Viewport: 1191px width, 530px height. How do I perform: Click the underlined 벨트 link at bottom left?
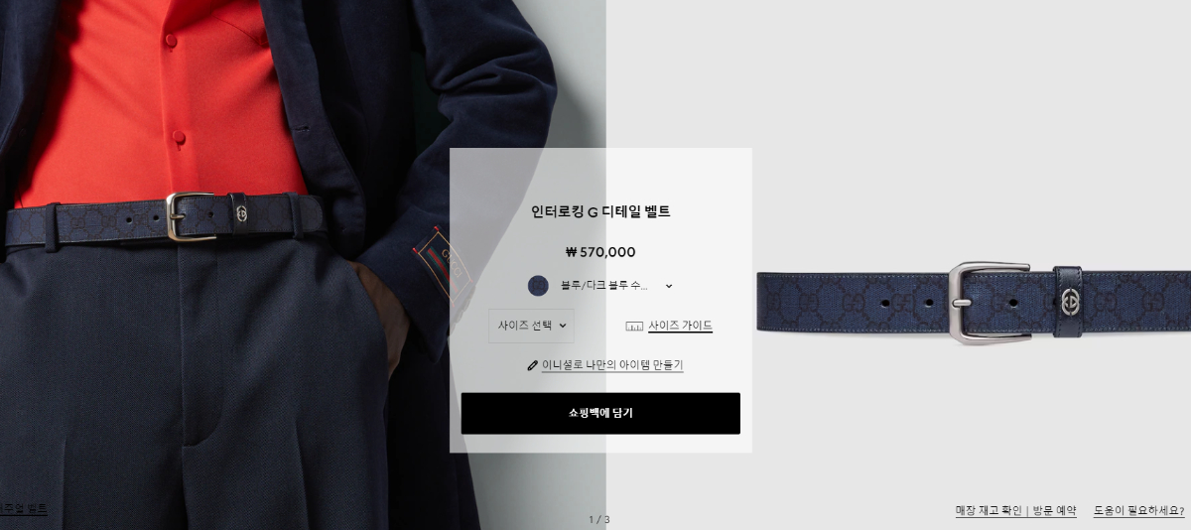23,508
